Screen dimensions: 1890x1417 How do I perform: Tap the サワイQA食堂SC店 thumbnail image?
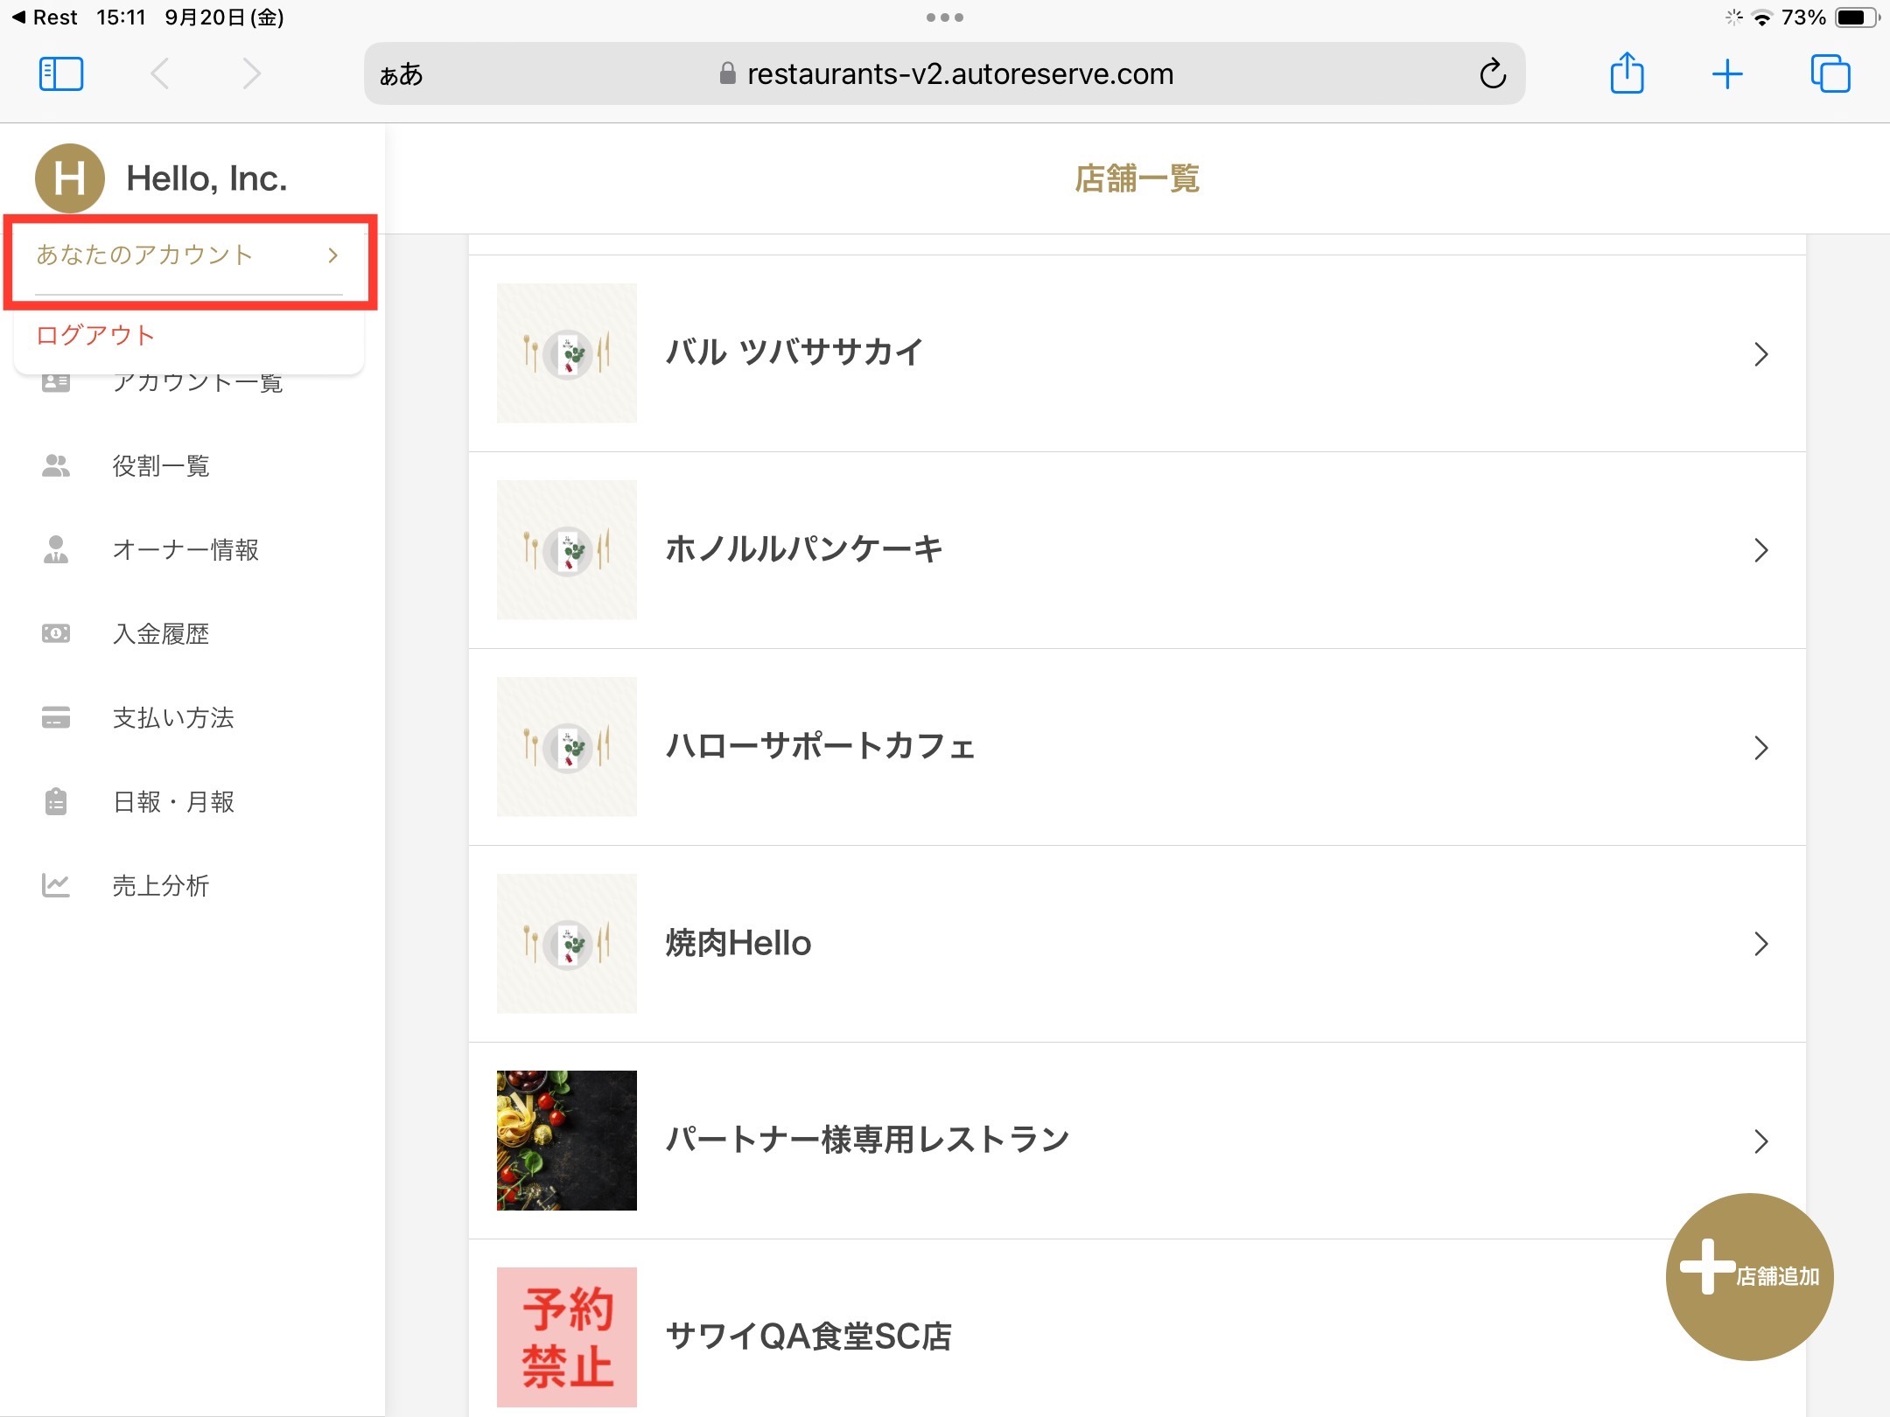566,1337
